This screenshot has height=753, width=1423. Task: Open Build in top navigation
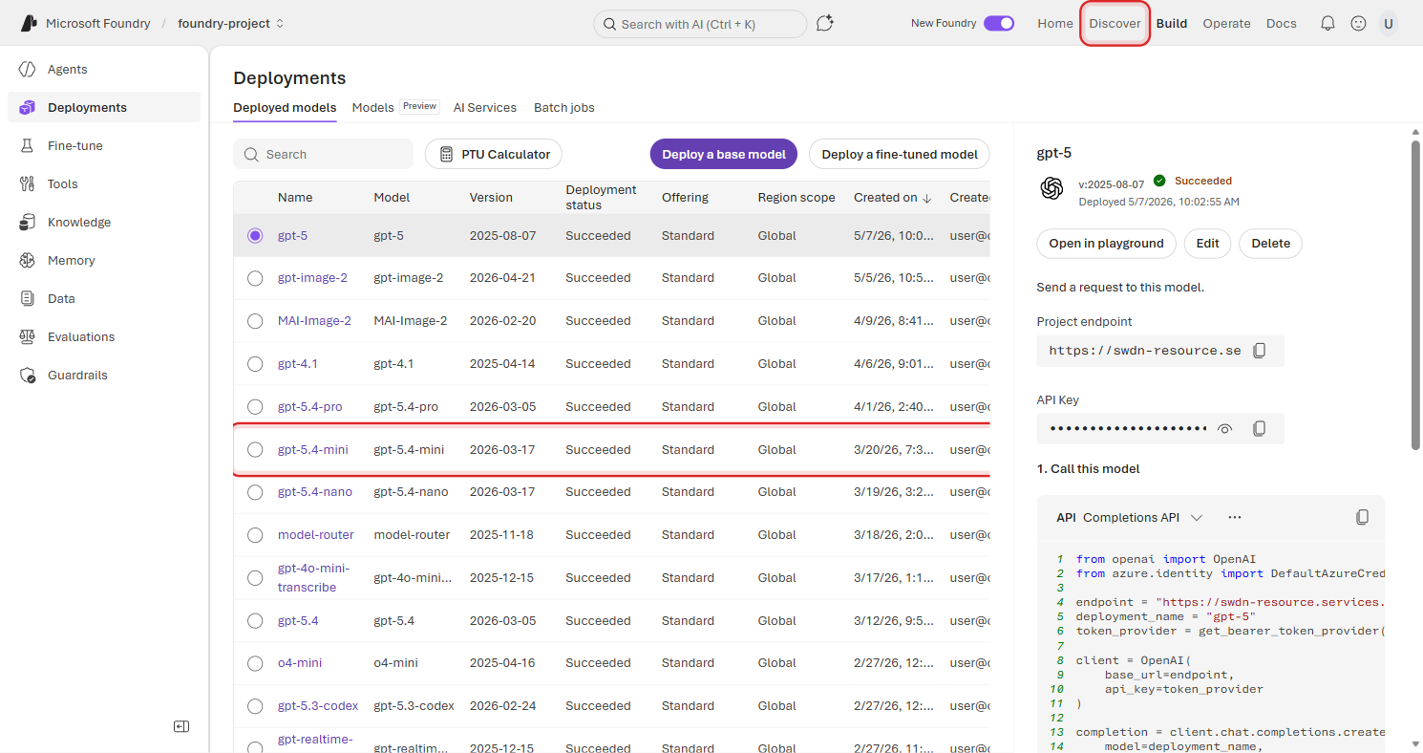point(1172,23)
